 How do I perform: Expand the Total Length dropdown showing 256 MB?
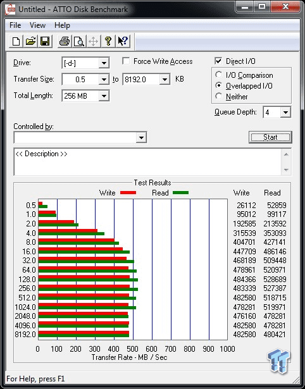104,96
